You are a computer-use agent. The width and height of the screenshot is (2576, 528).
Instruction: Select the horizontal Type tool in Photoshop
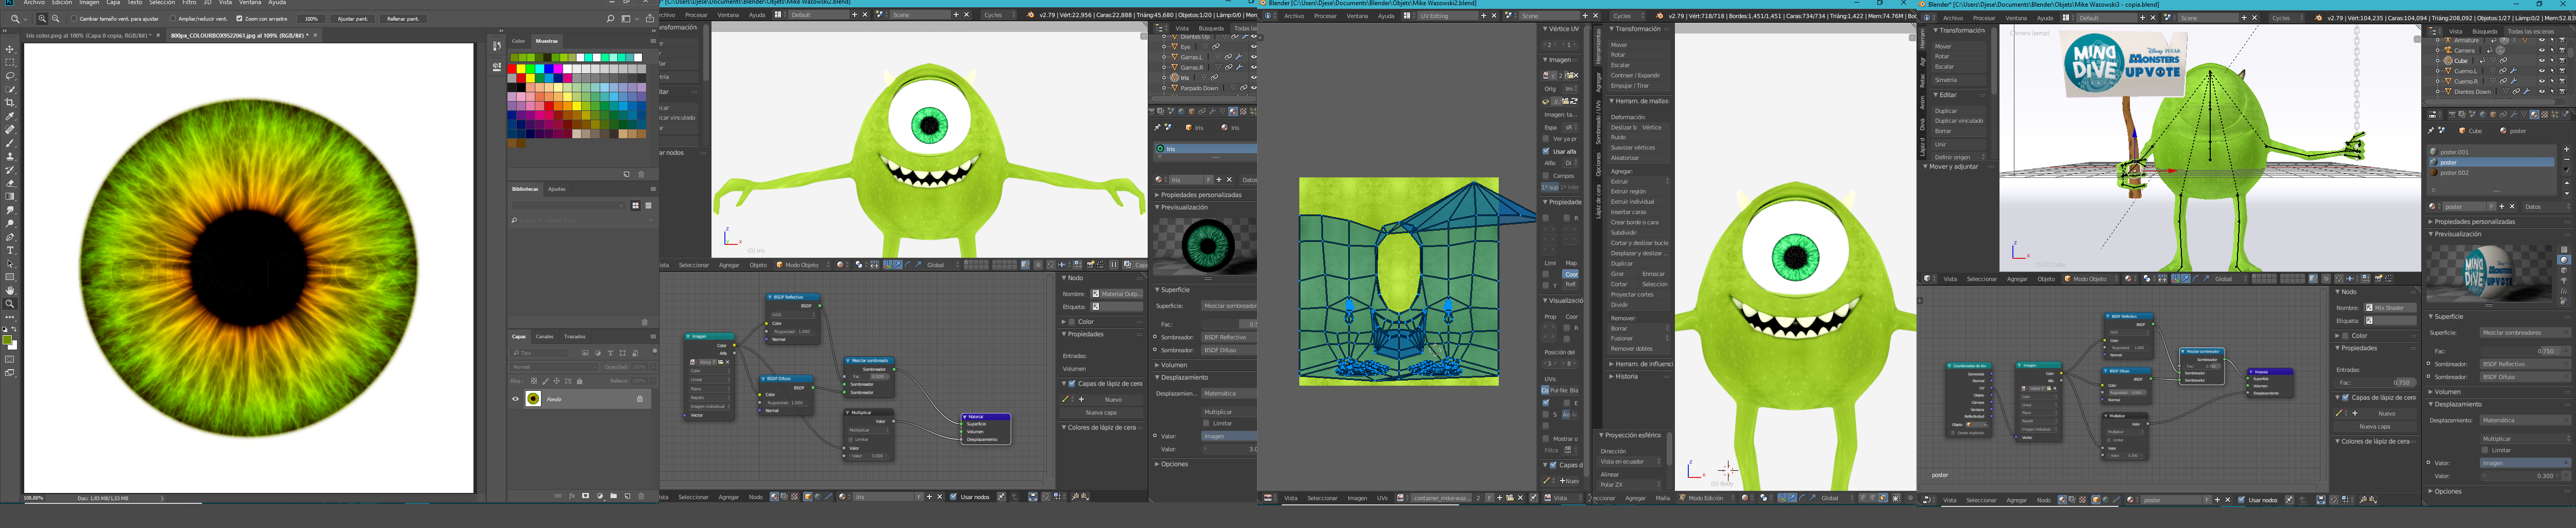(x=10, y=251)
